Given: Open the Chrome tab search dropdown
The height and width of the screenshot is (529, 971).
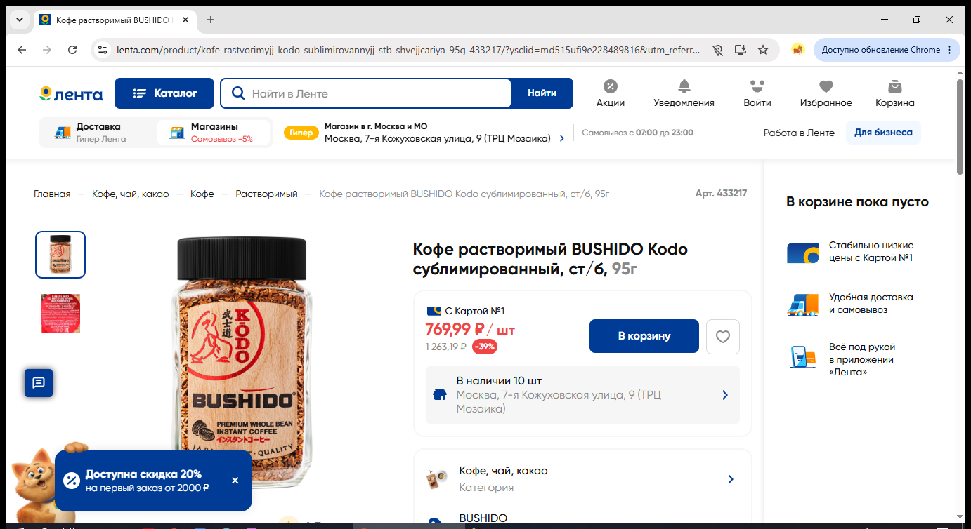Looking at the screenshot, I should 19,20.
